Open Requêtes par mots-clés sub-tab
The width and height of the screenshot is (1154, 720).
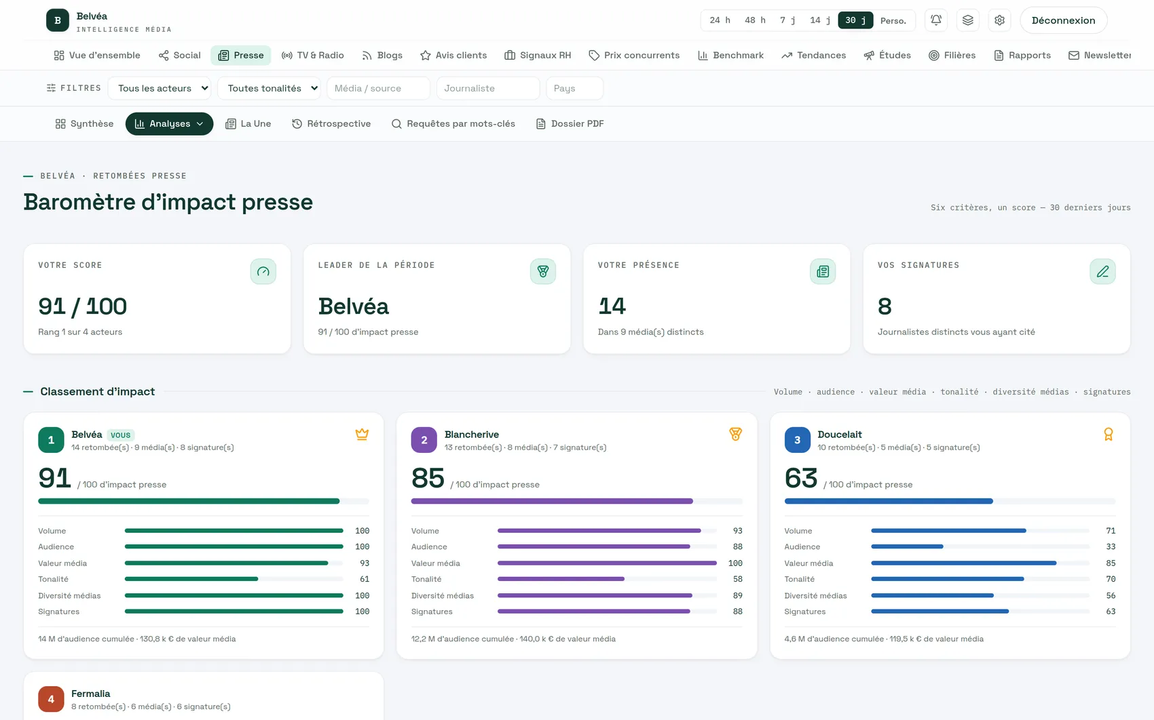(453, 123)
